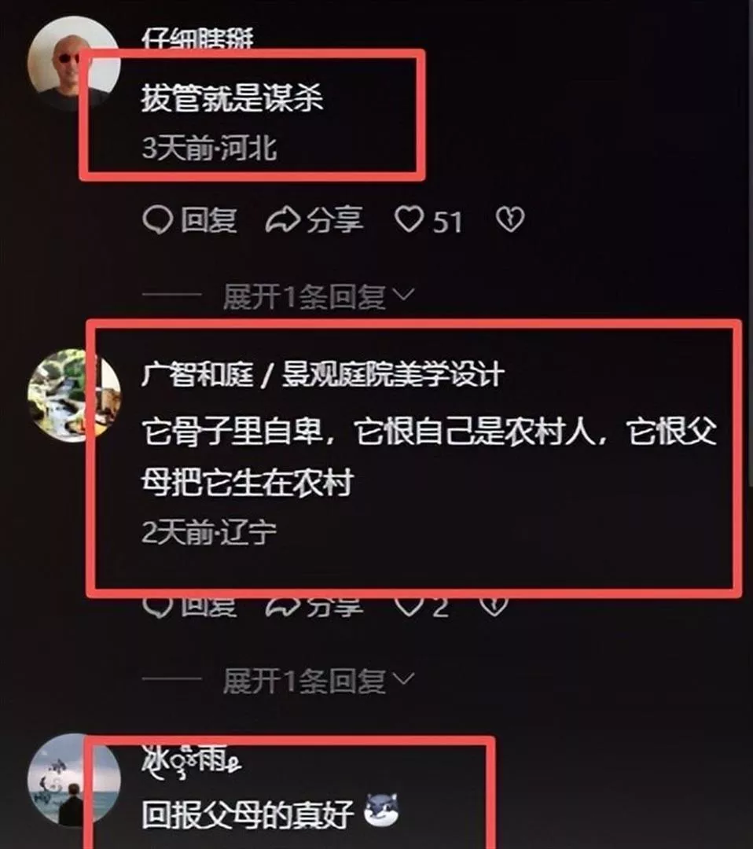Tap the 51 like count
753x849 pixels.
tap(447, 222)
